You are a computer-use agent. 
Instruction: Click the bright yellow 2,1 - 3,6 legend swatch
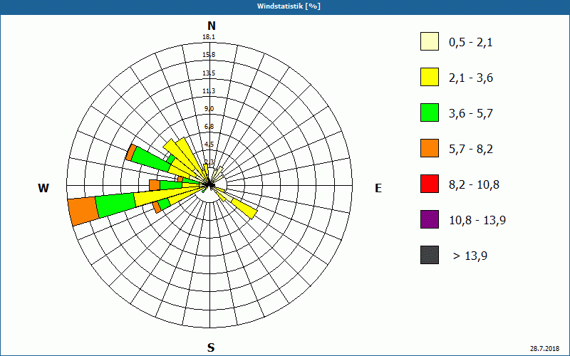[430, 77]
